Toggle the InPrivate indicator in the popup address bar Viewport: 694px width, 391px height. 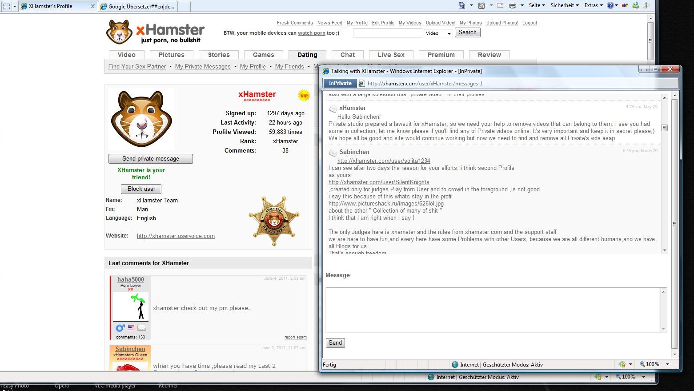[340, 83]
